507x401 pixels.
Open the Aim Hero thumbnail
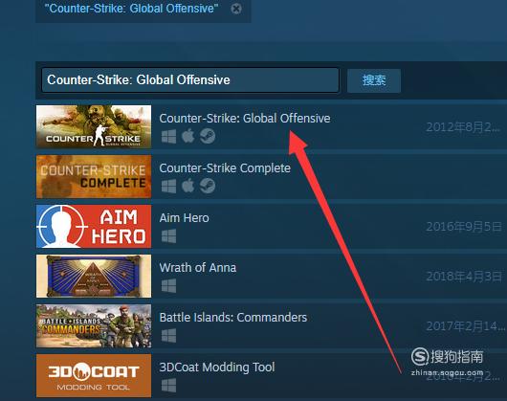[x=94, y=226]
